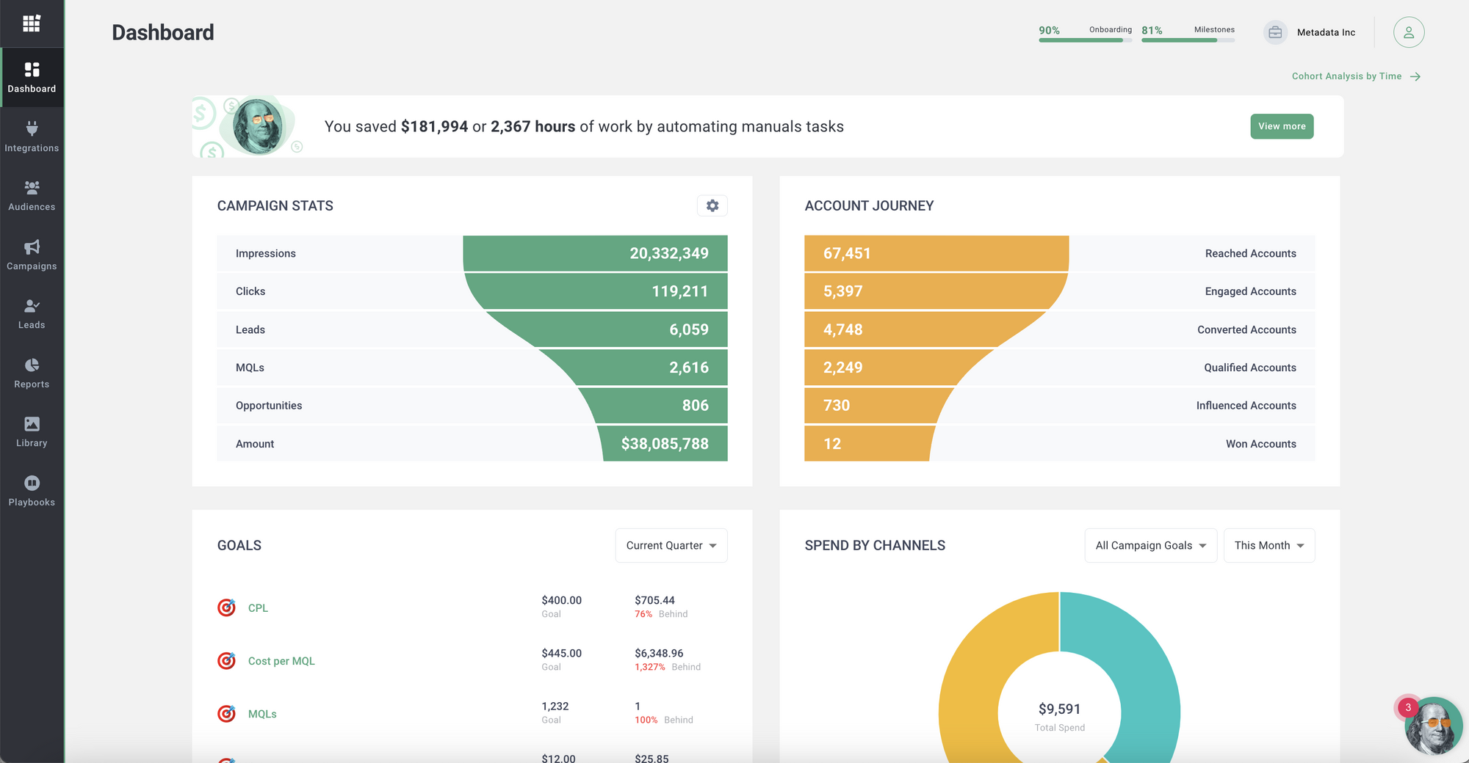
Task: Click the CPL goal target icon
Action: pyautogui.click(x=227, y=607)
